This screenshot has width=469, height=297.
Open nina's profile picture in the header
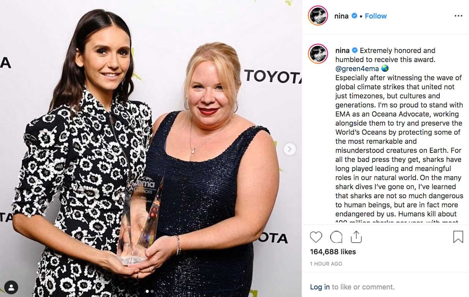318,16
